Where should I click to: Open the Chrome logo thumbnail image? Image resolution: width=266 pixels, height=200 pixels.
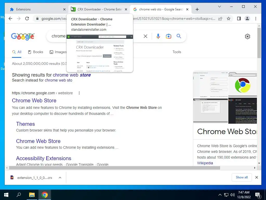(x=243, y=84)
